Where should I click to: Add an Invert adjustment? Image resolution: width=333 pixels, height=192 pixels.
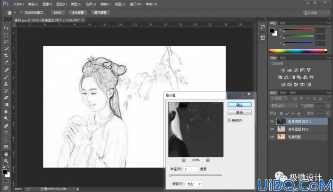[283, 84]
